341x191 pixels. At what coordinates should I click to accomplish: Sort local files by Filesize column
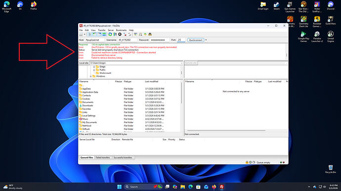(x=119, y=81)
